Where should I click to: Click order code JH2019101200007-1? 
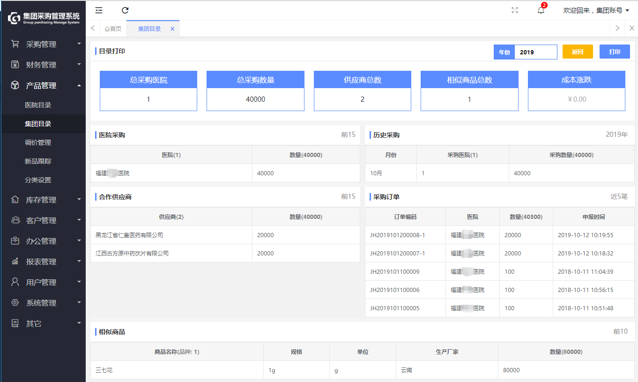(x=398, y=254)
